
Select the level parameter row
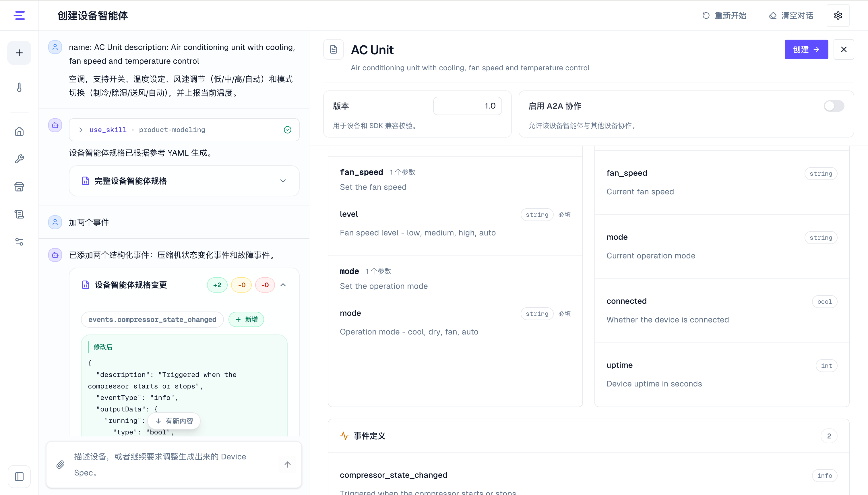pyautogui.click(x=455, y=223)
